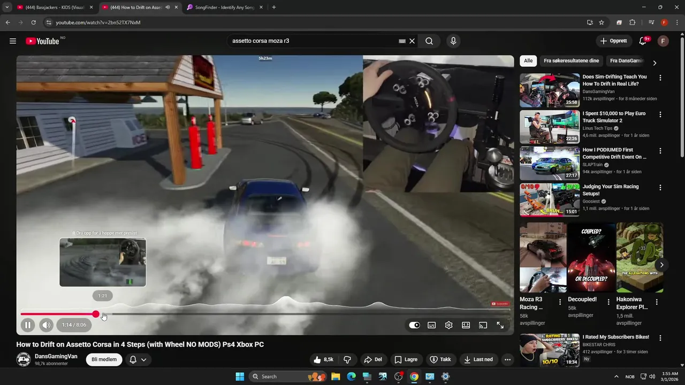The width and height of the screenshot is (685, 385).
Task: Open the tab search dropdown arrow
Action: coord(6,7)
